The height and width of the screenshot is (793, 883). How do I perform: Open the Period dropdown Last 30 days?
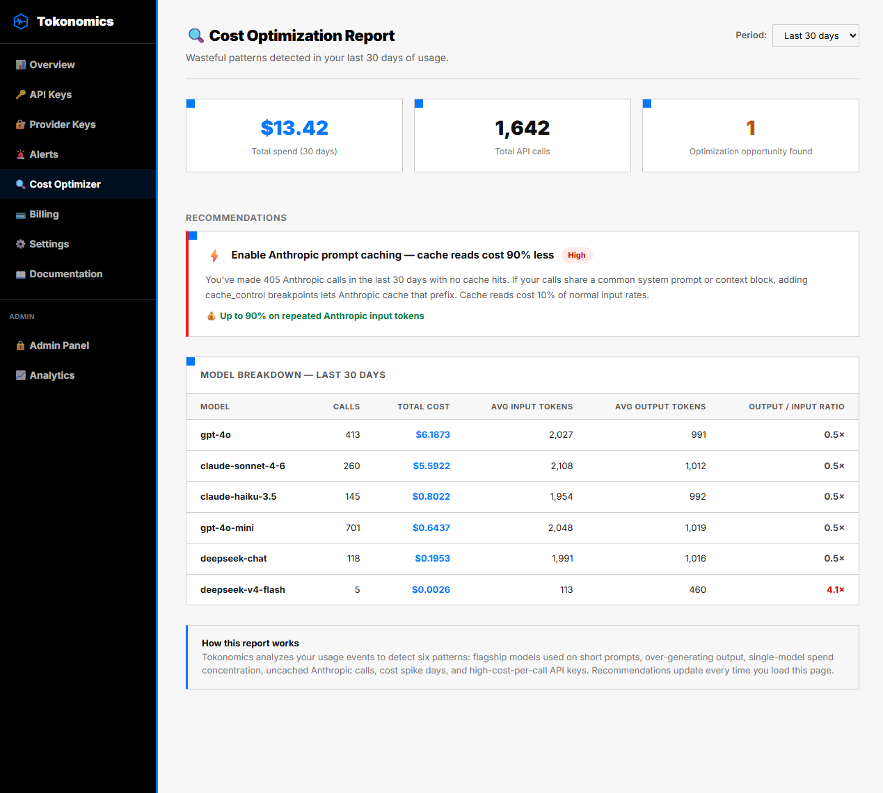816,35
